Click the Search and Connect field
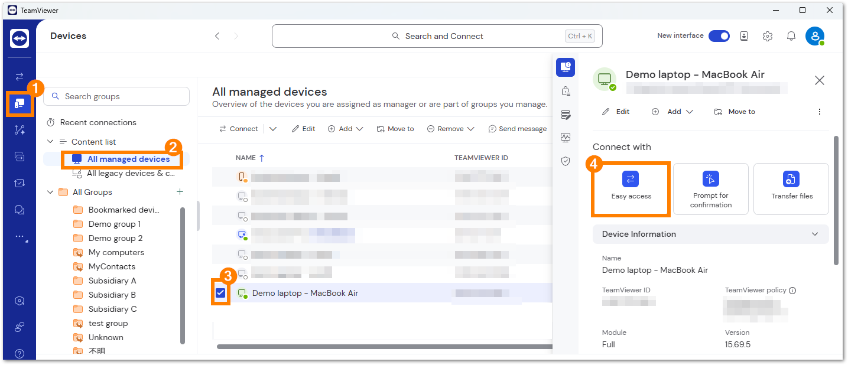 [437, 36]
